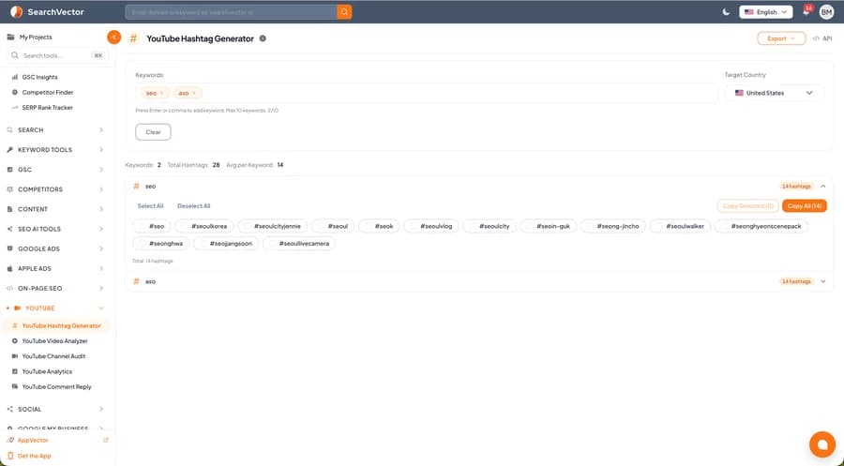844x466 pixels.
Task: Click the Copy Selected button
Action: click(747, 206)
